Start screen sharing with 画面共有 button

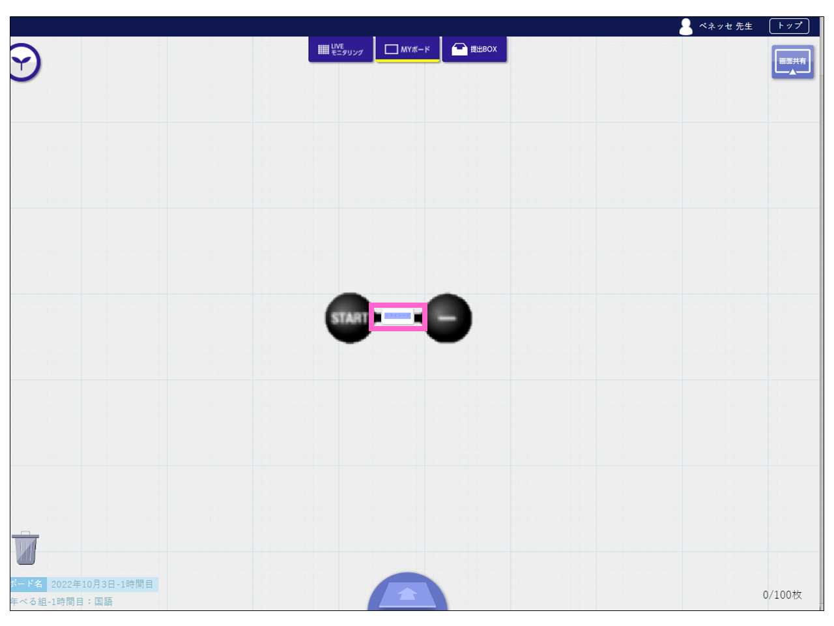click(792, 62)
